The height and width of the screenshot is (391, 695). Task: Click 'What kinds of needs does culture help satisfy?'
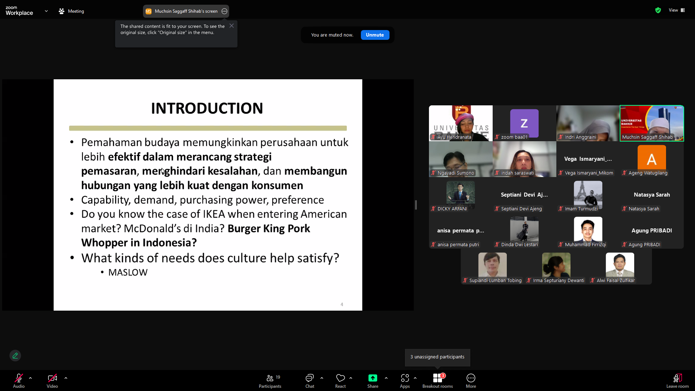(210, 258)
